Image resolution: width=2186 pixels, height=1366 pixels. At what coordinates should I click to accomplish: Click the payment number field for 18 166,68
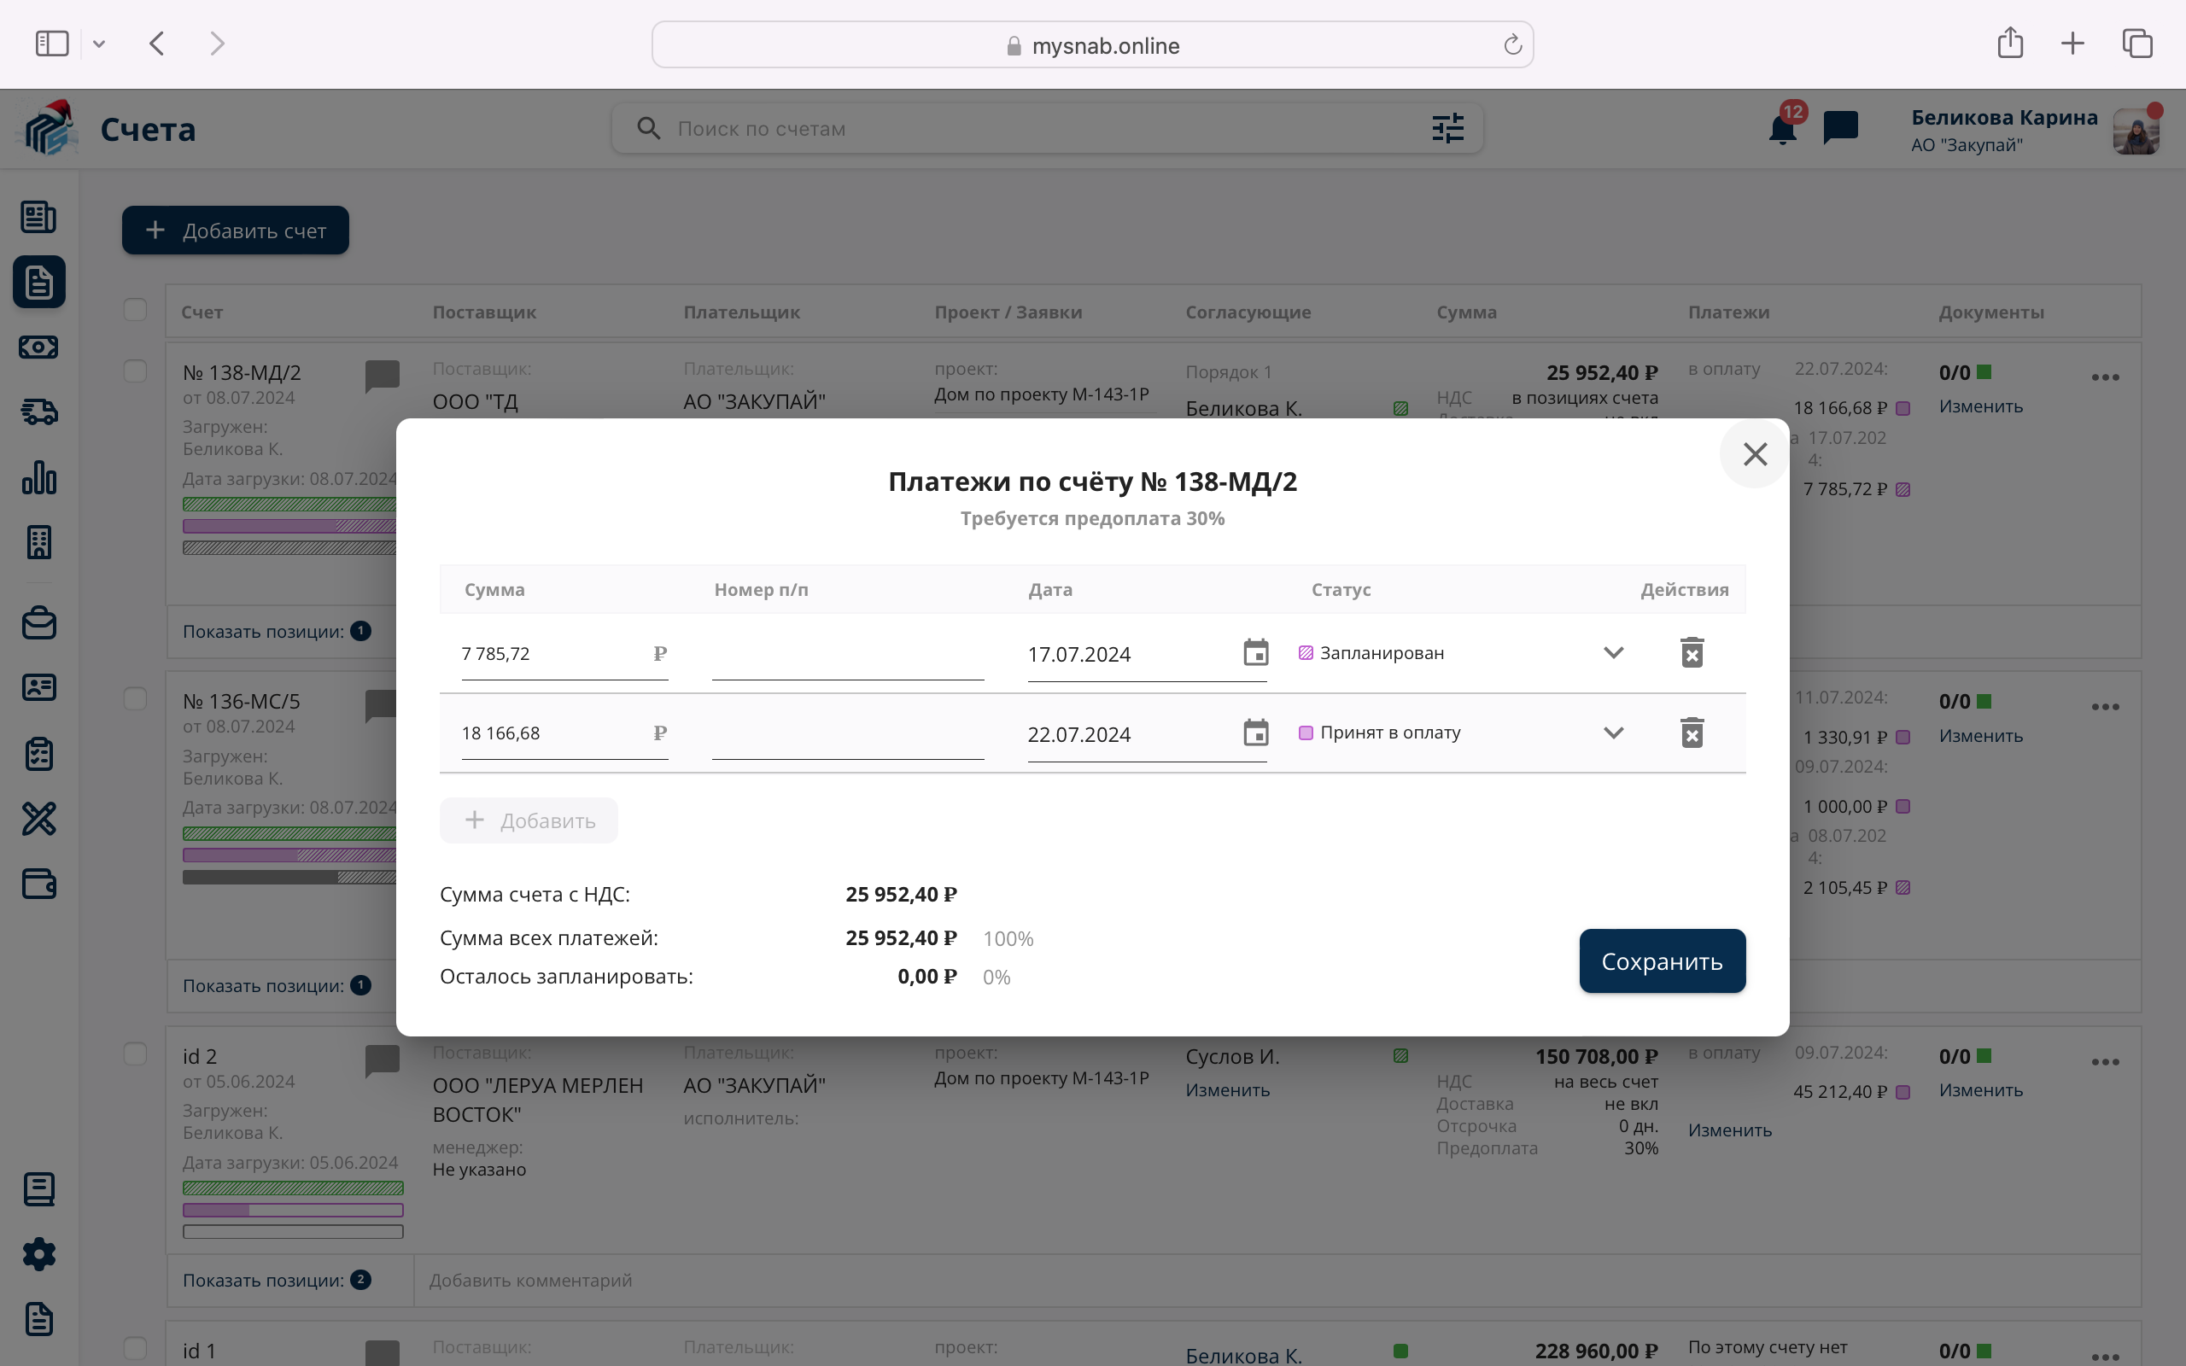[846, 735]
